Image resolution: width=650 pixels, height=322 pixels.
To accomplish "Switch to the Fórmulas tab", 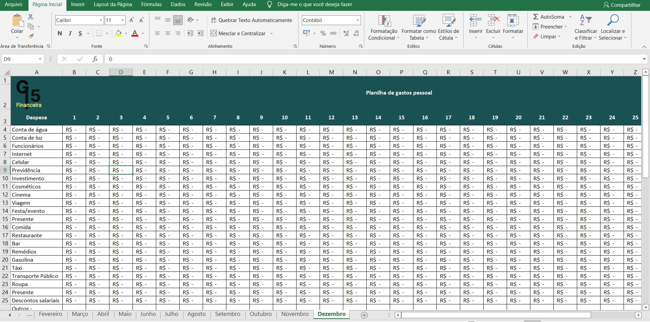I will pos(151,4).
